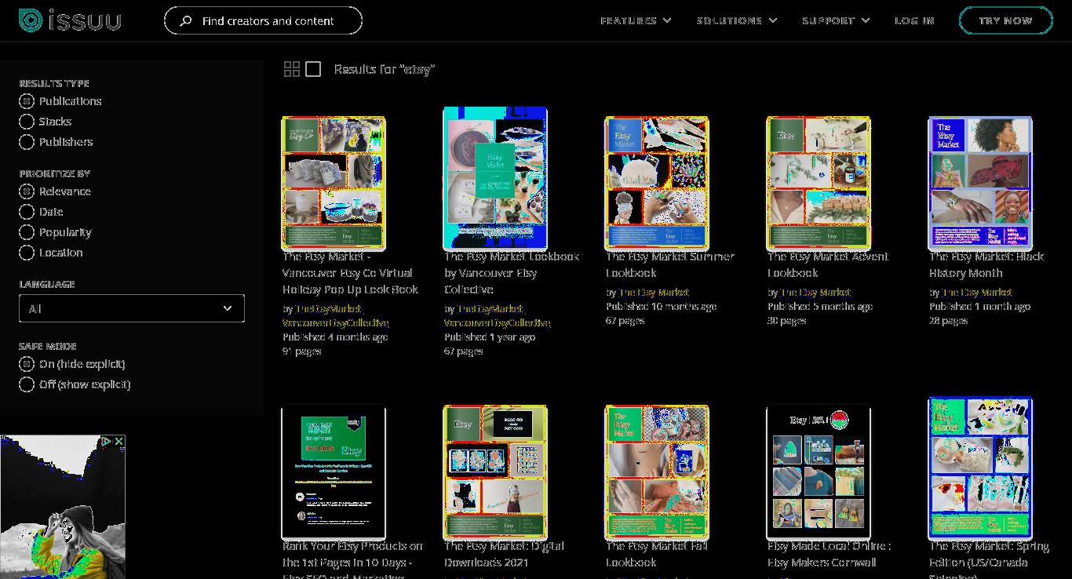
Task: Click the Log In link
Action: (x=914, y=20)
